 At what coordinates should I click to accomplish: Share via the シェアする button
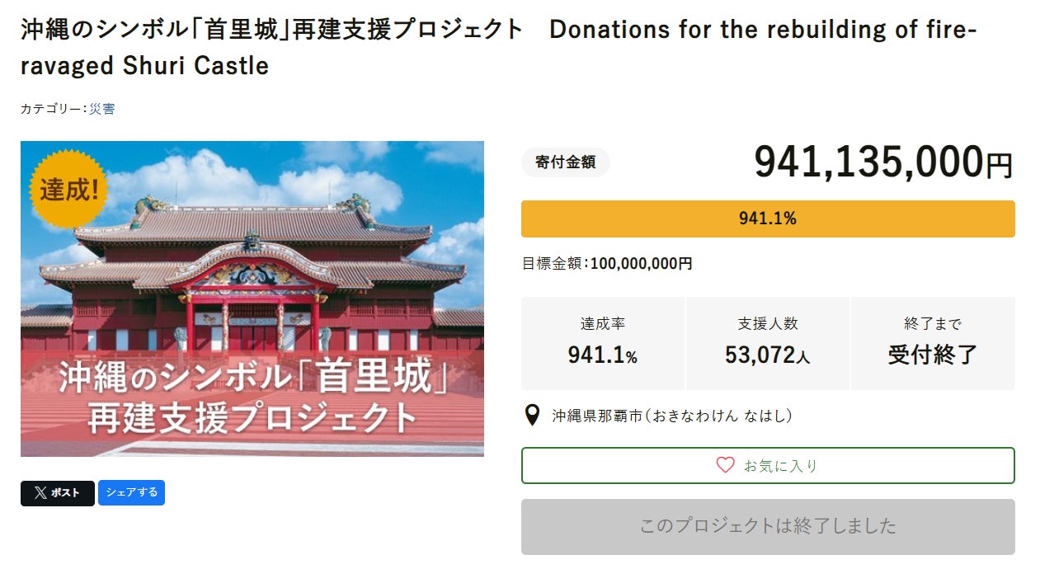(x=131, y=492)
